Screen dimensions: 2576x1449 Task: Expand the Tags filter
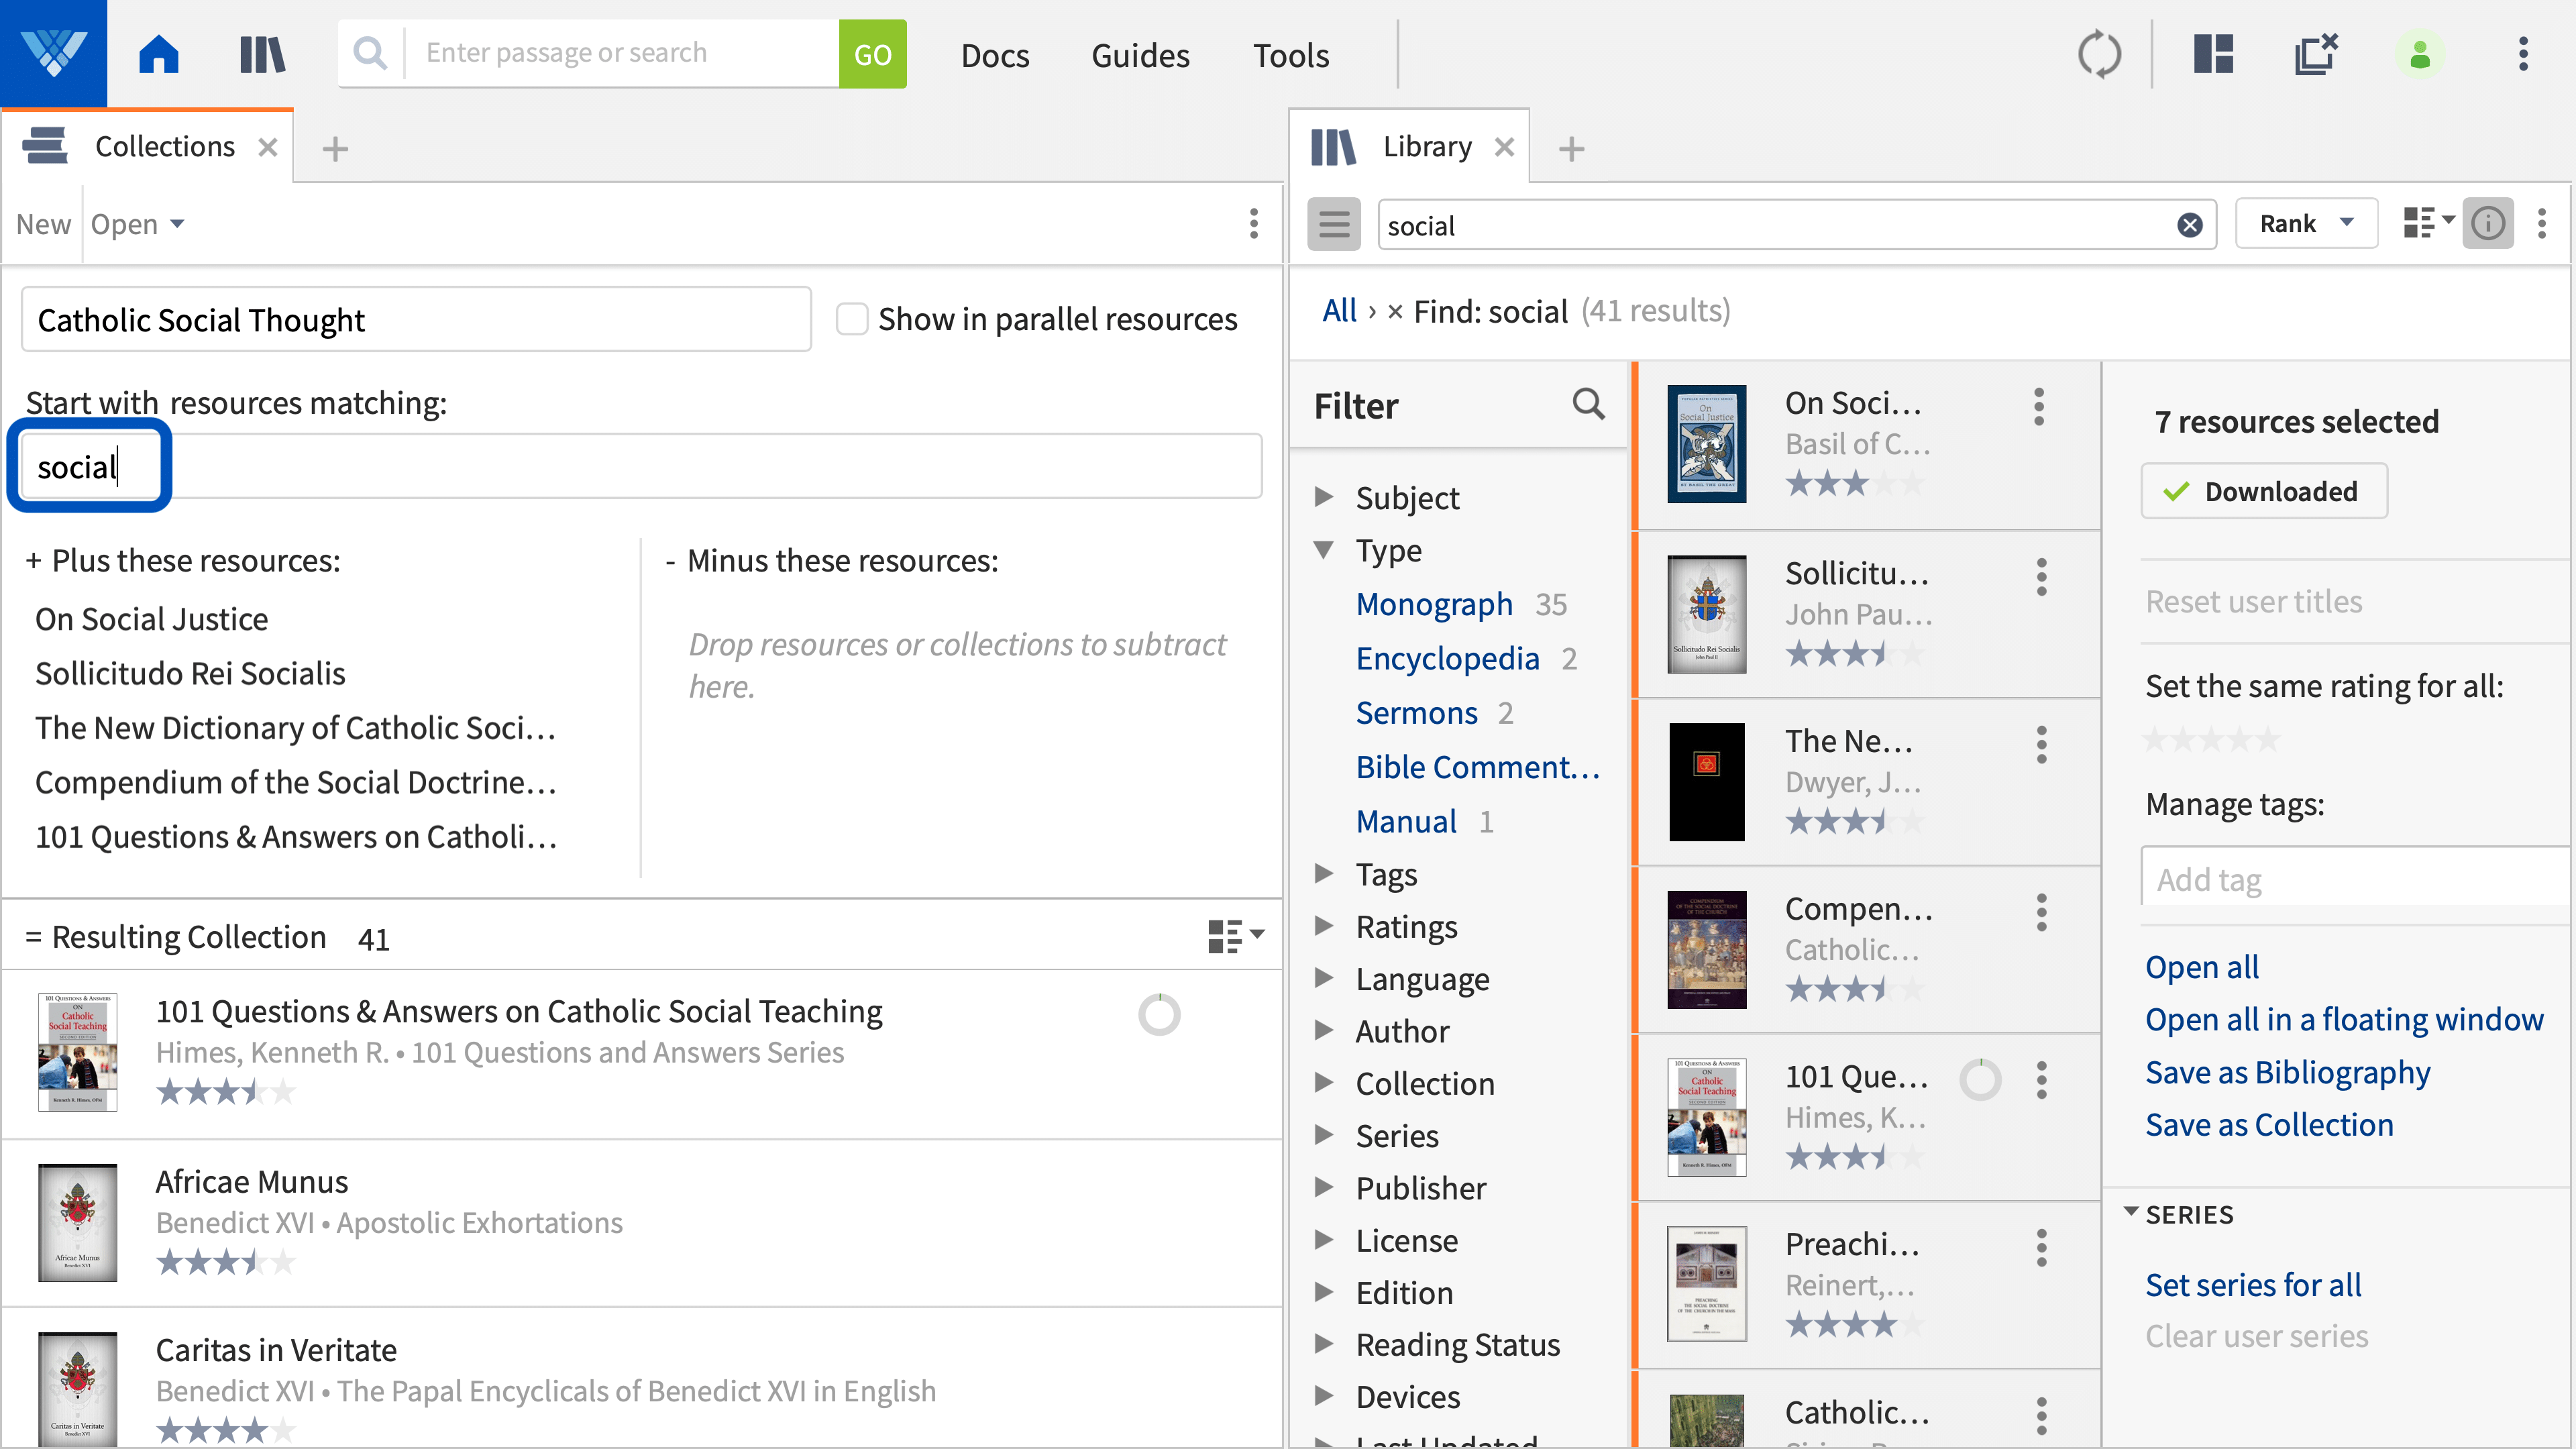click(1324, 873)
